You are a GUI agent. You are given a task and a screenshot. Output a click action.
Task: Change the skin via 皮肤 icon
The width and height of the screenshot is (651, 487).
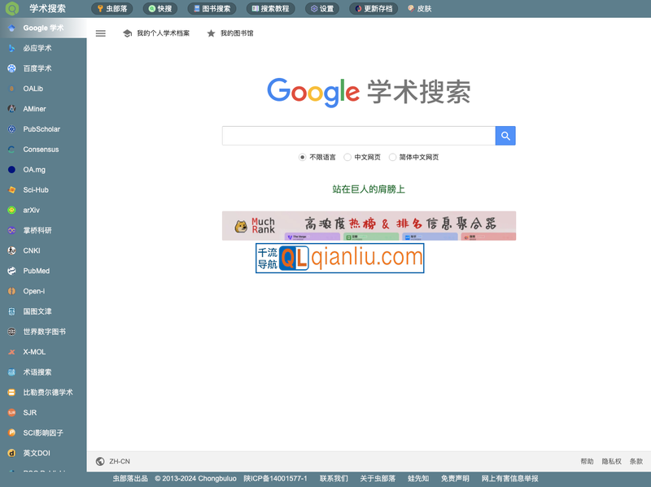[418, 9]
